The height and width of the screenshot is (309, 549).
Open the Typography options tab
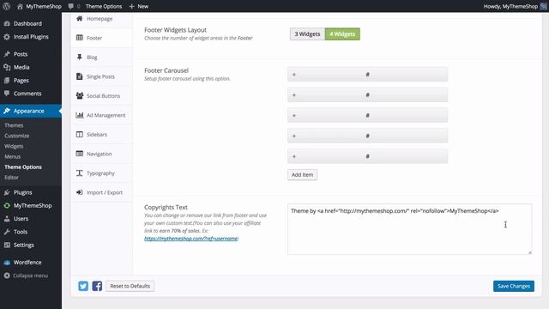pos(101,173)
